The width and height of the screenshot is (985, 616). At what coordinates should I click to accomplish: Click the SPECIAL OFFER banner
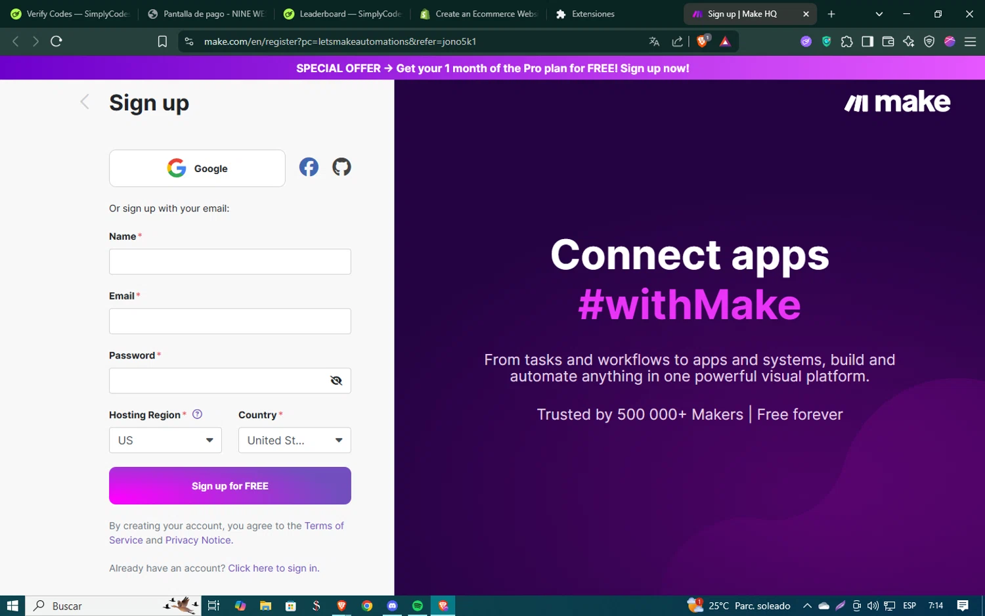coord(492,68)
